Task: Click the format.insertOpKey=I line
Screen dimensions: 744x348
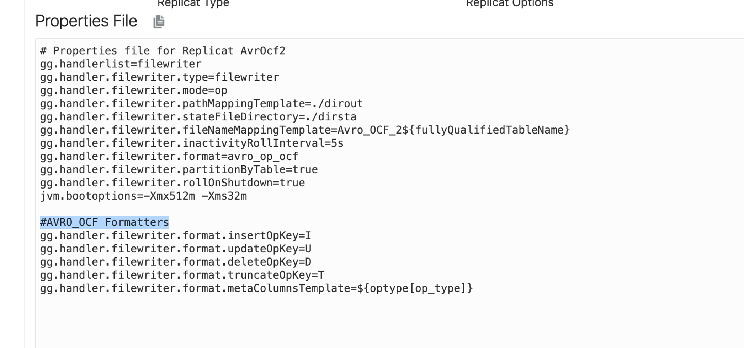Action: click(x=175, y=235)
